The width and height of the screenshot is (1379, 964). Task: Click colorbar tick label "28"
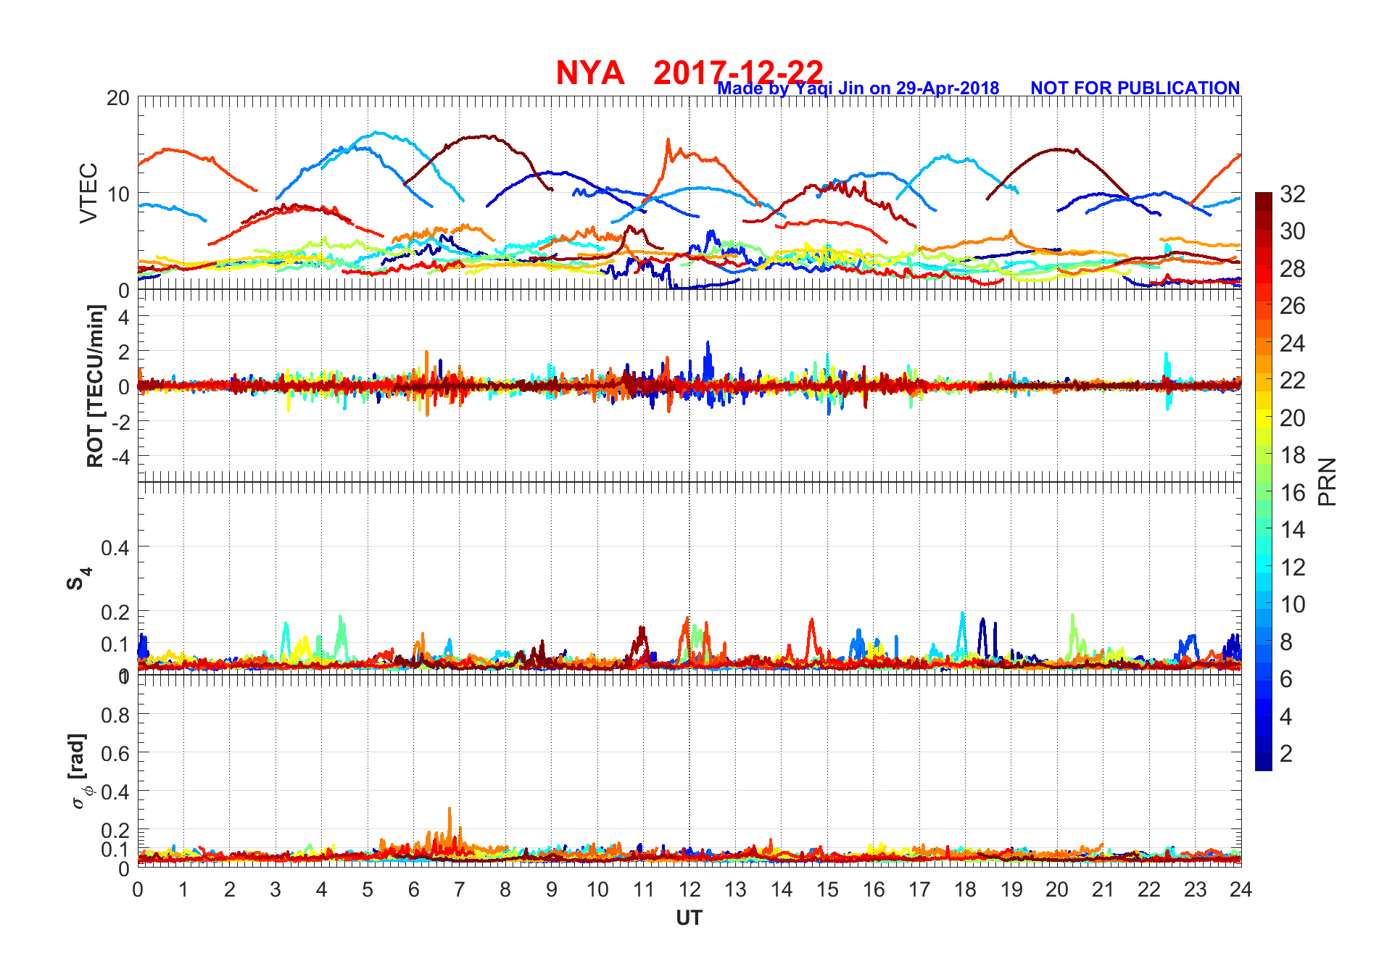(1293, 269)
